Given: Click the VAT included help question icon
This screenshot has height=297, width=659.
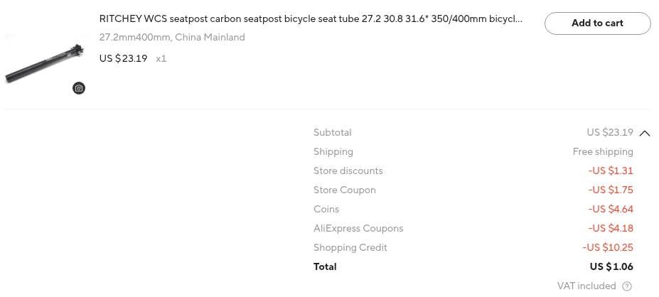Looking at the screenshot, I should pyautogui.click(x=626, y=286).
